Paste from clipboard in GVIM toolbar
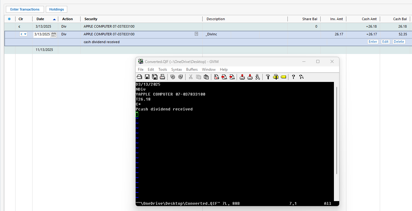412x211 pixels. [x=206, y=77]
